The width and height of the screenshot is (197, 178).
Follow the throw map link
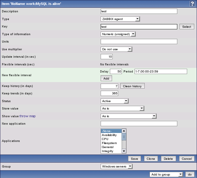[x=27, y=116]
